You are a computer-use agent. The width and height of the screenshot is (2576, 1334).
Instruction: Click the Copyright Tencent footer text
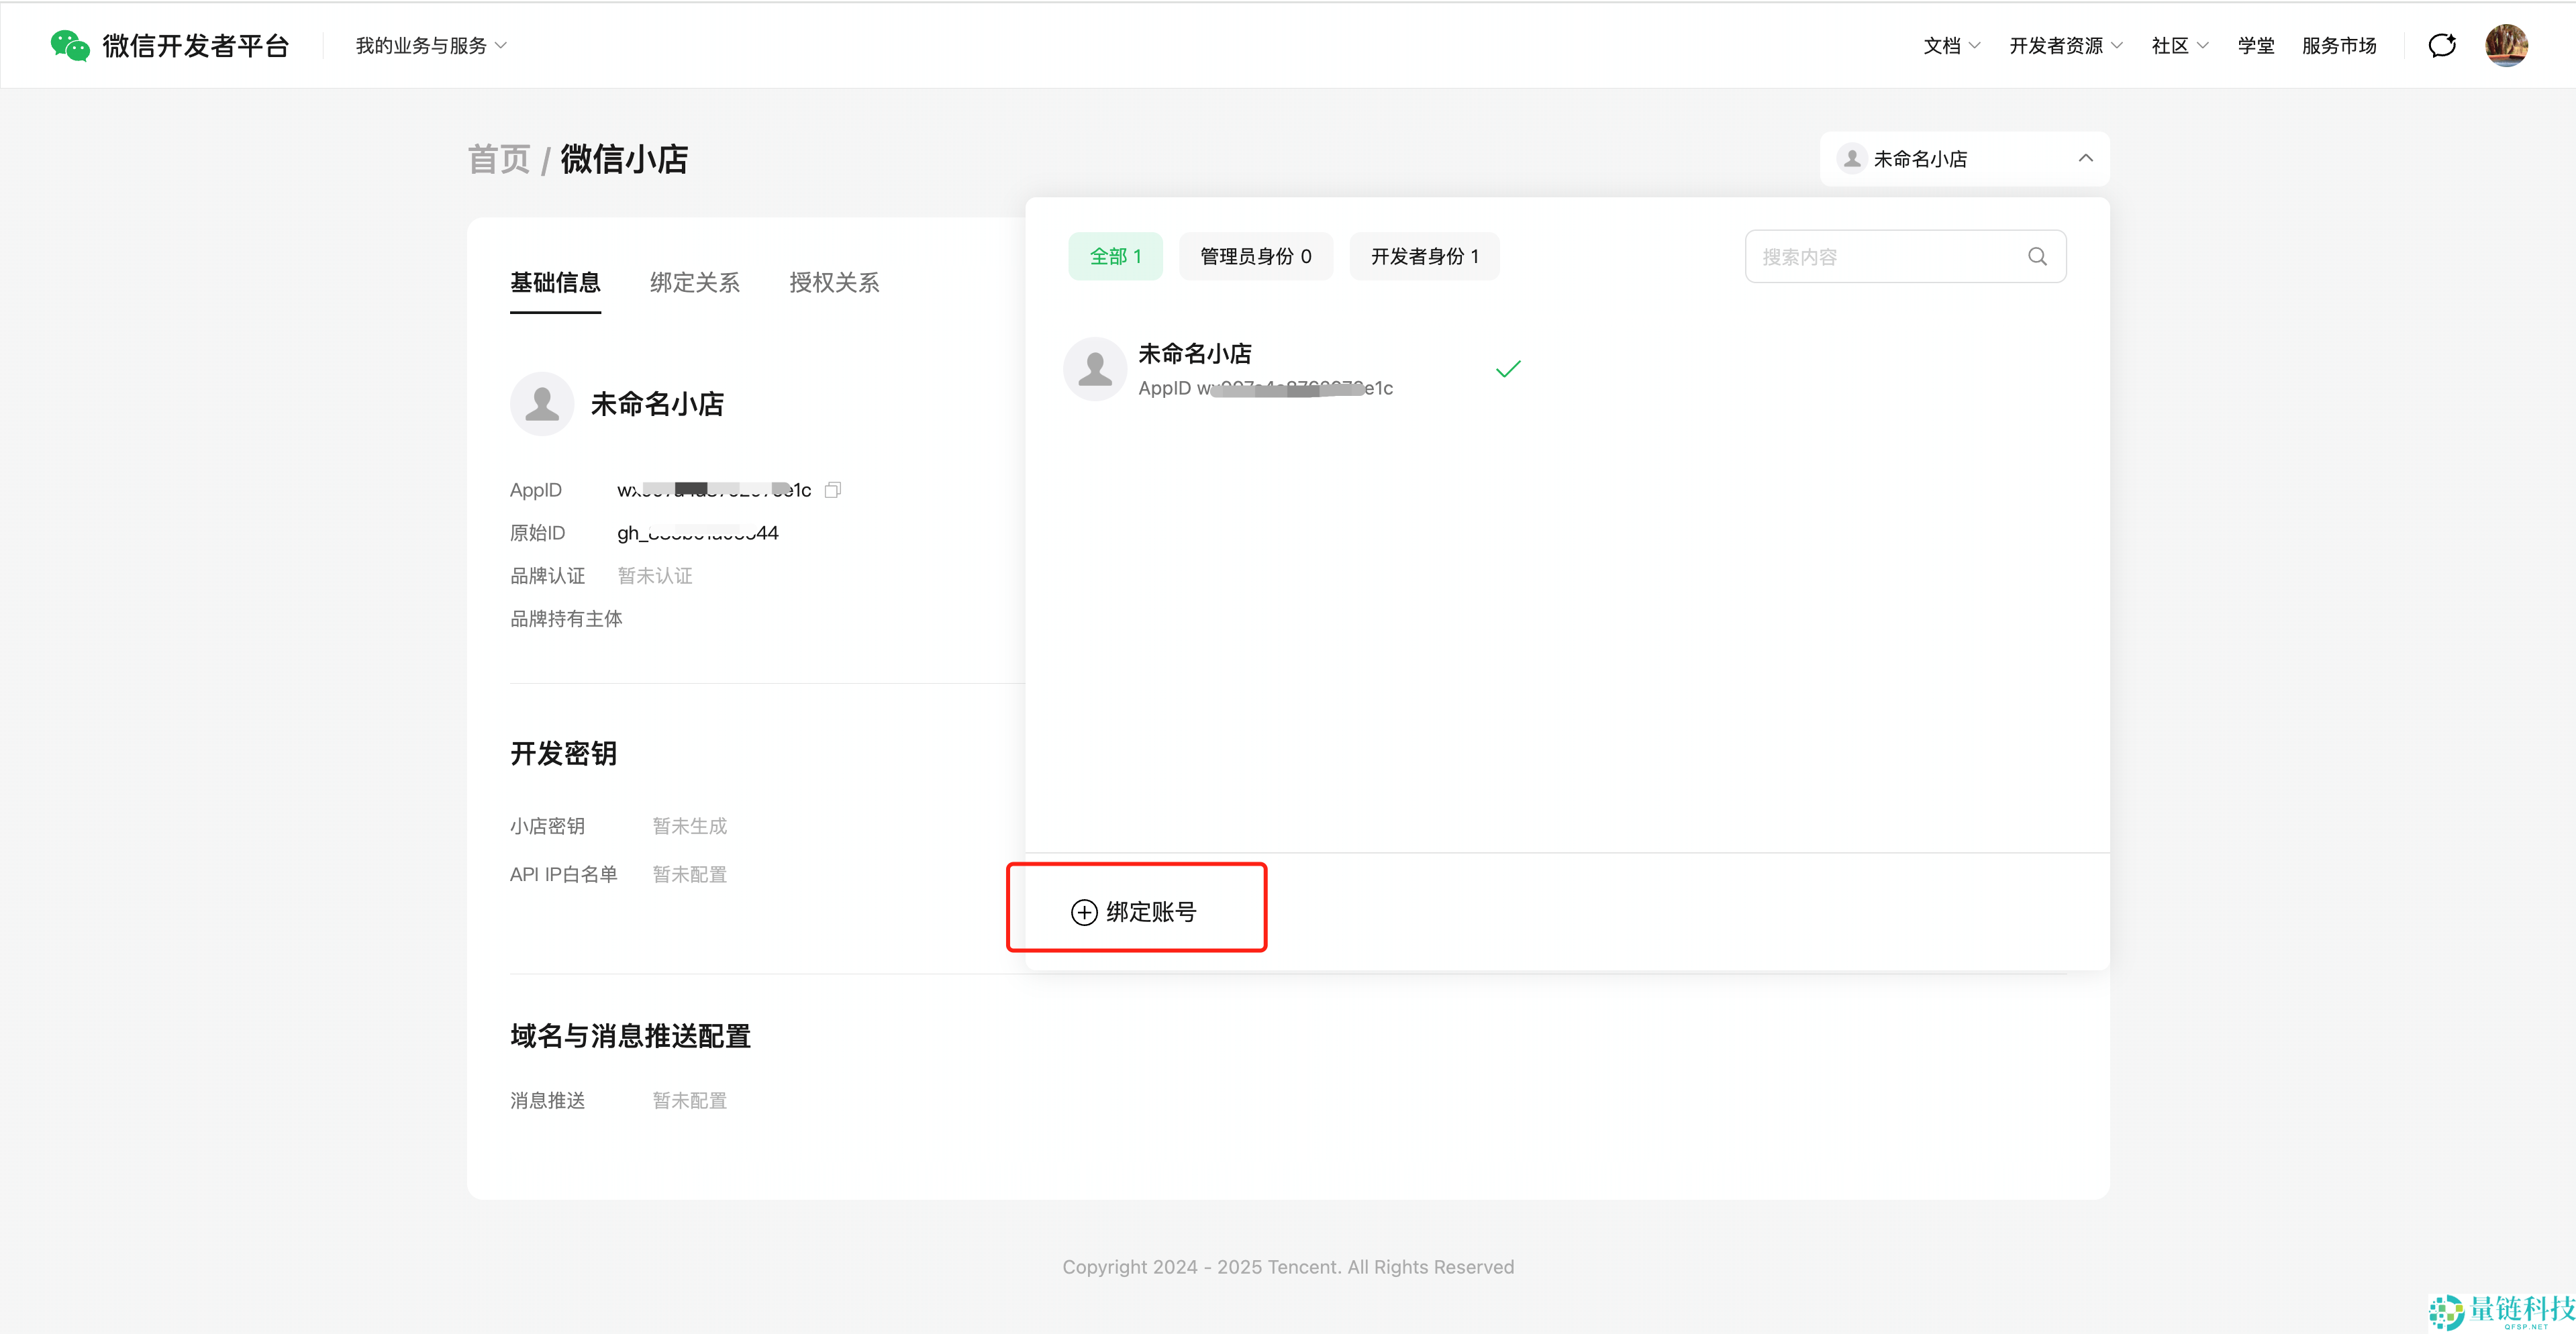[1288, 1267]
